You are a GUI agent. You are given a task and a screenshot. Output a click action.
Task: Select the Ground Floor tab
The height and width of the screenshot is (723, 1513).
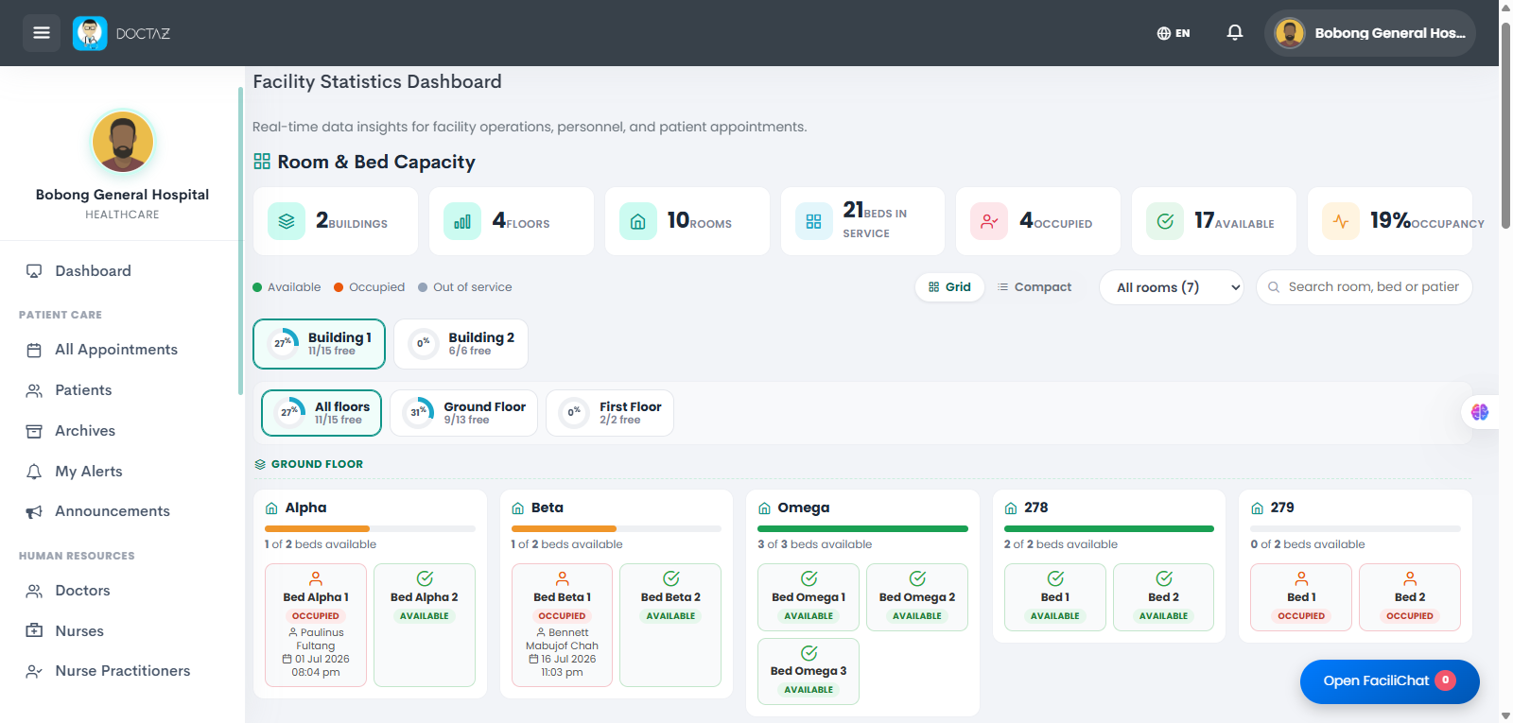464,413
